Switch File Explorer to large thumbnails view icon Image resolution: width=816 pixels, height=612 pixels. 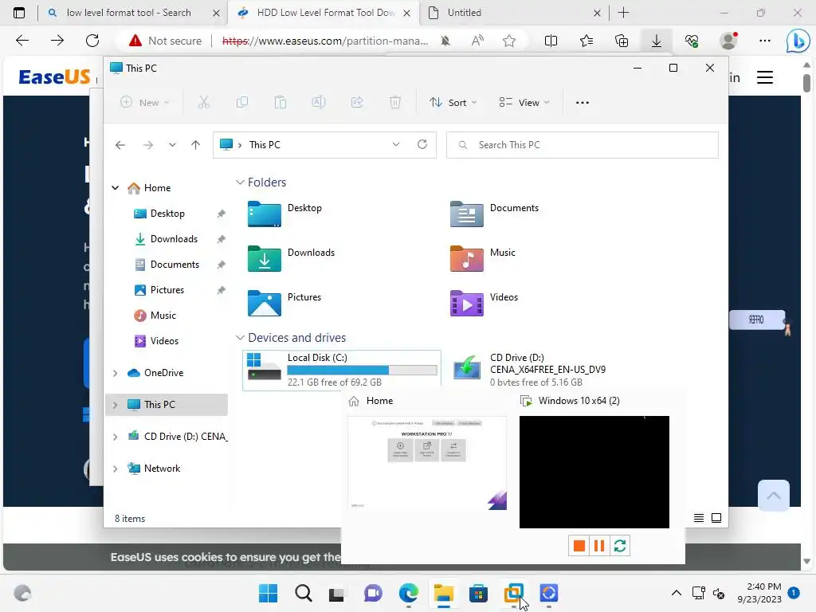click(x=716, y=518)
